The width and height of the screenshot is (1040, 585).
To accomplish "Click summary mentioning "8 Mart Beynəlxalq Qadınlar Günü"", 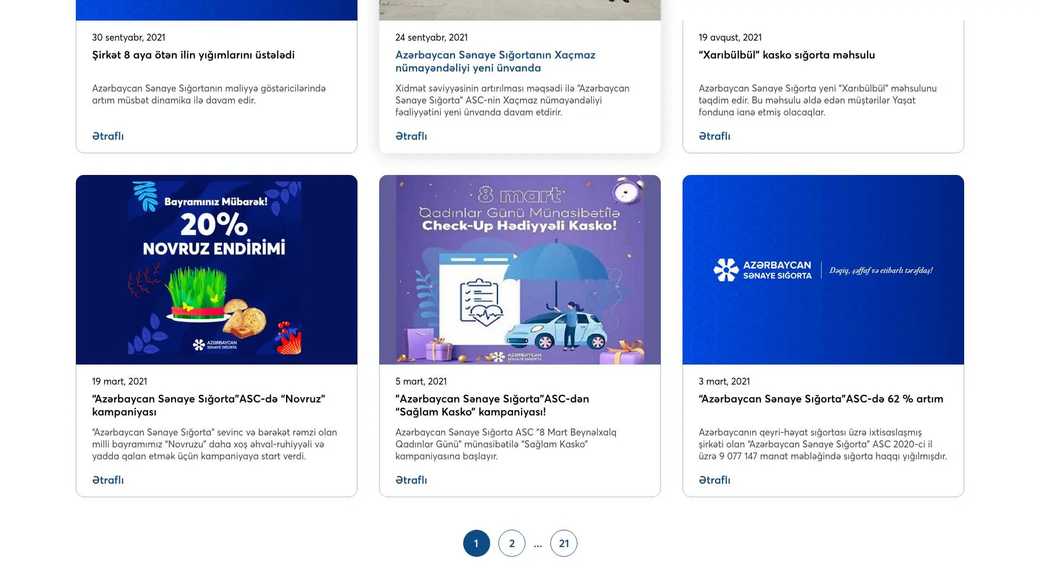I will (506, 444).
